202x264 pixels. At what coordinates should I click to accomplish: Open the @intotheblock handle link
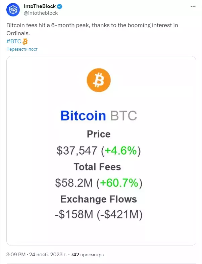(x=41, y=13)
